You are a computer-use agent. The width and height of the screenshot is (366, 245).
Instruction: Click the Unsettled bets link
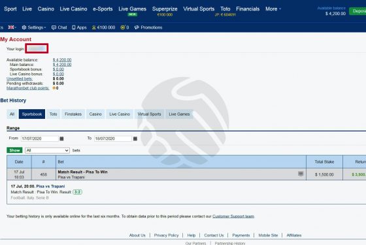20,78
